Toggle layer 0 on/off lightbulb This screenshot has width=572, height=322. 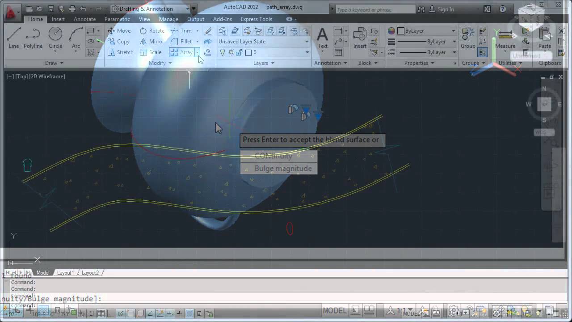pos(223,52)
